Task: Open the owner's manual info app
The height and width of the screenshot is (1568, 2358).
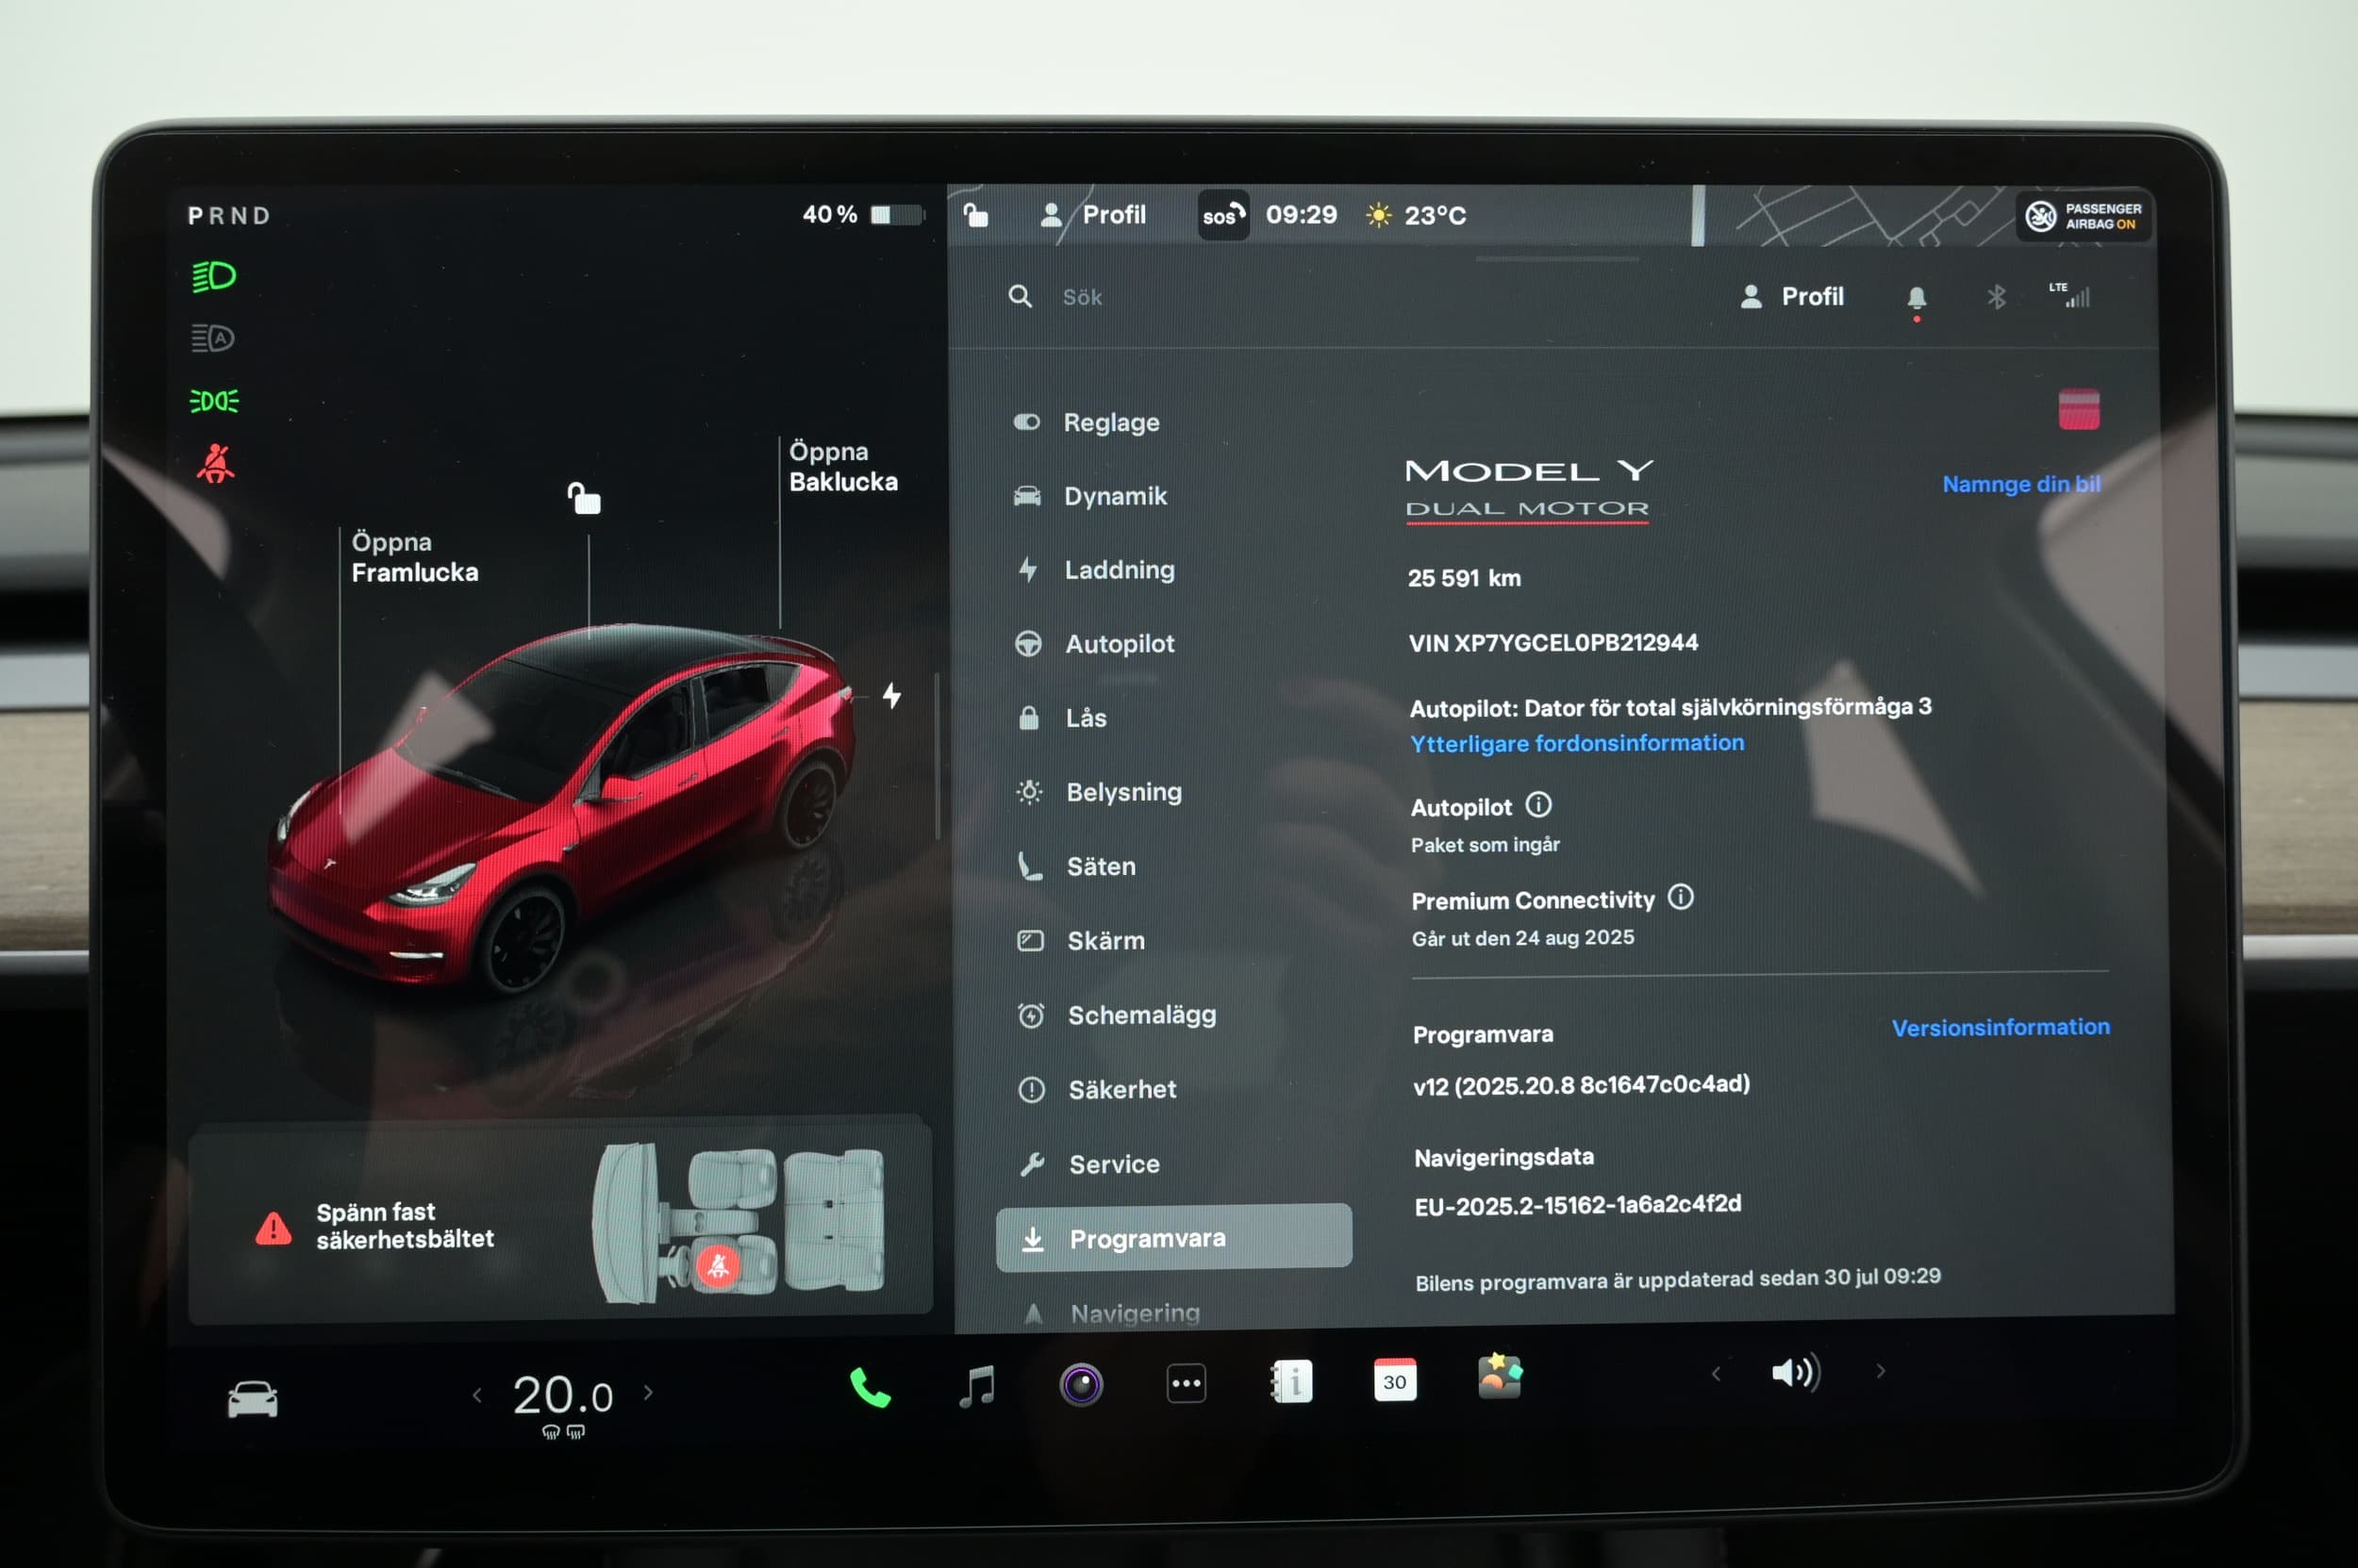Action: 1290,1382
